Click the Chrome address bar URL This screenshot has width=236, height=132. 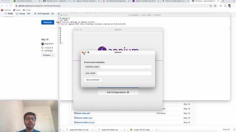tap(39, 6)
